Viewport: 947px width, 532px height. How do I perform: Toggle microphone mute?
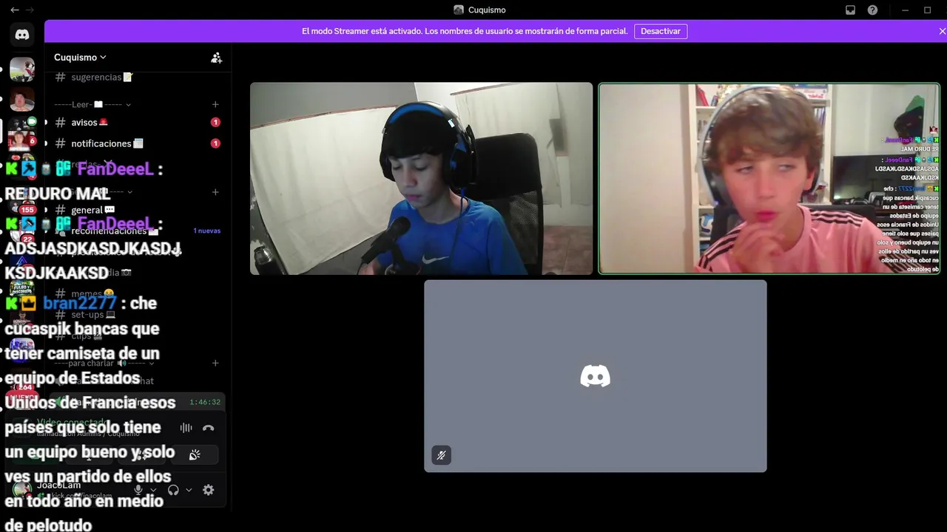(138, 490)
